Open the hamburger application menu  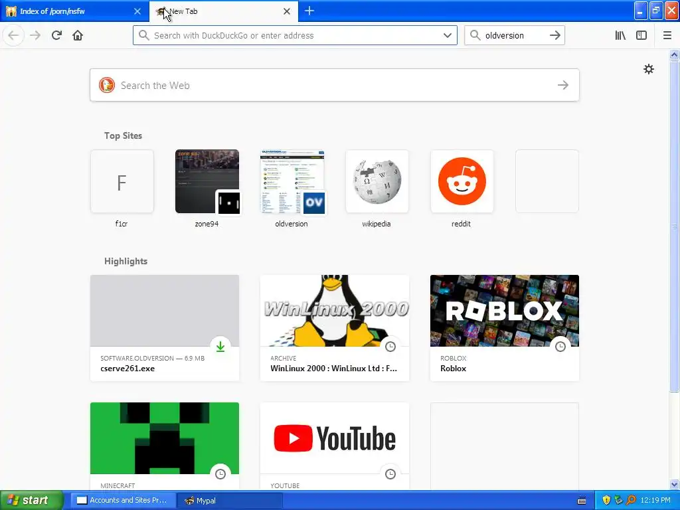click(x=667, y=36)
